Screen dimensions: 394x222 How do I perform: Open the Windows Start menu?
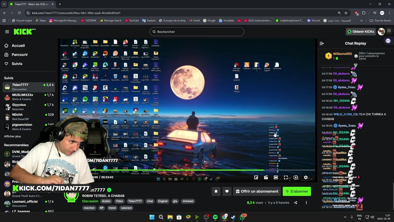point(152,217)
